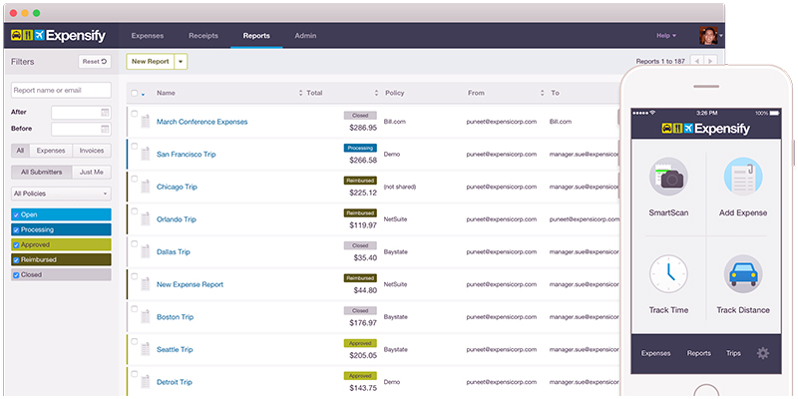Filter by Just Me
798x399 pixels.
click(x=92, y=172)
